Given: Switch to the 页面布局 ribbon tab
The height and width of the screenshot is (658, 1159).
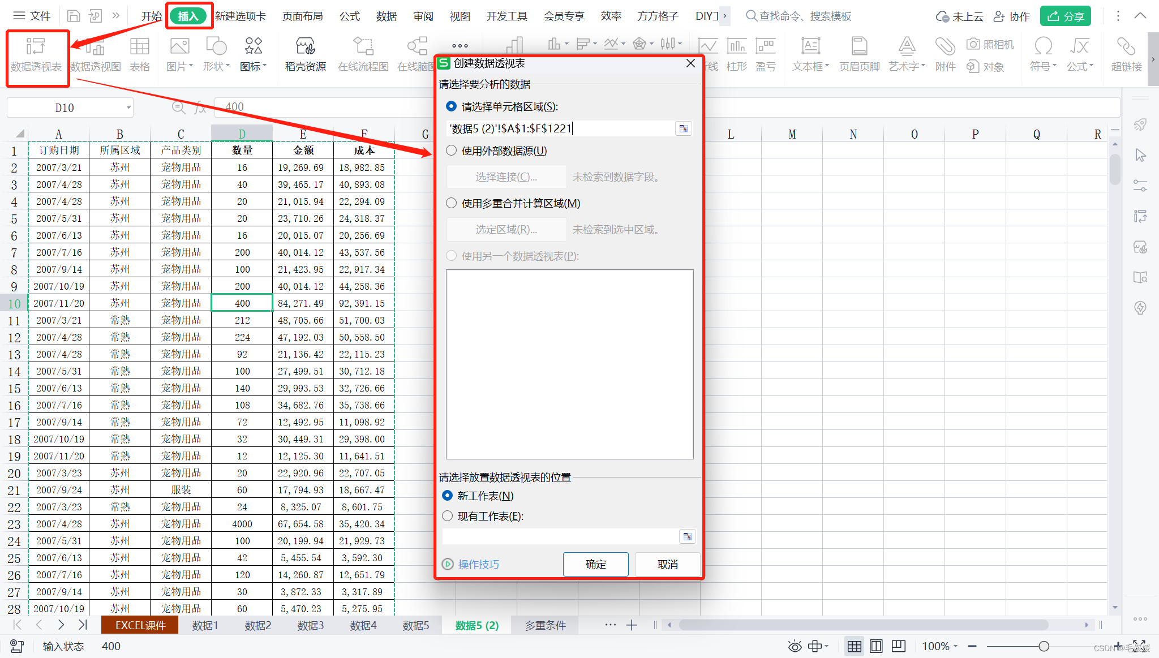Looking at the screenshot, I should click(302, 16).
